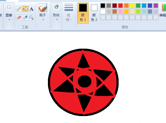Image resolution: width=166 pixels, height=123 pixels.
Task: Click the first empty custom color slot
Action: click(103, 17)
